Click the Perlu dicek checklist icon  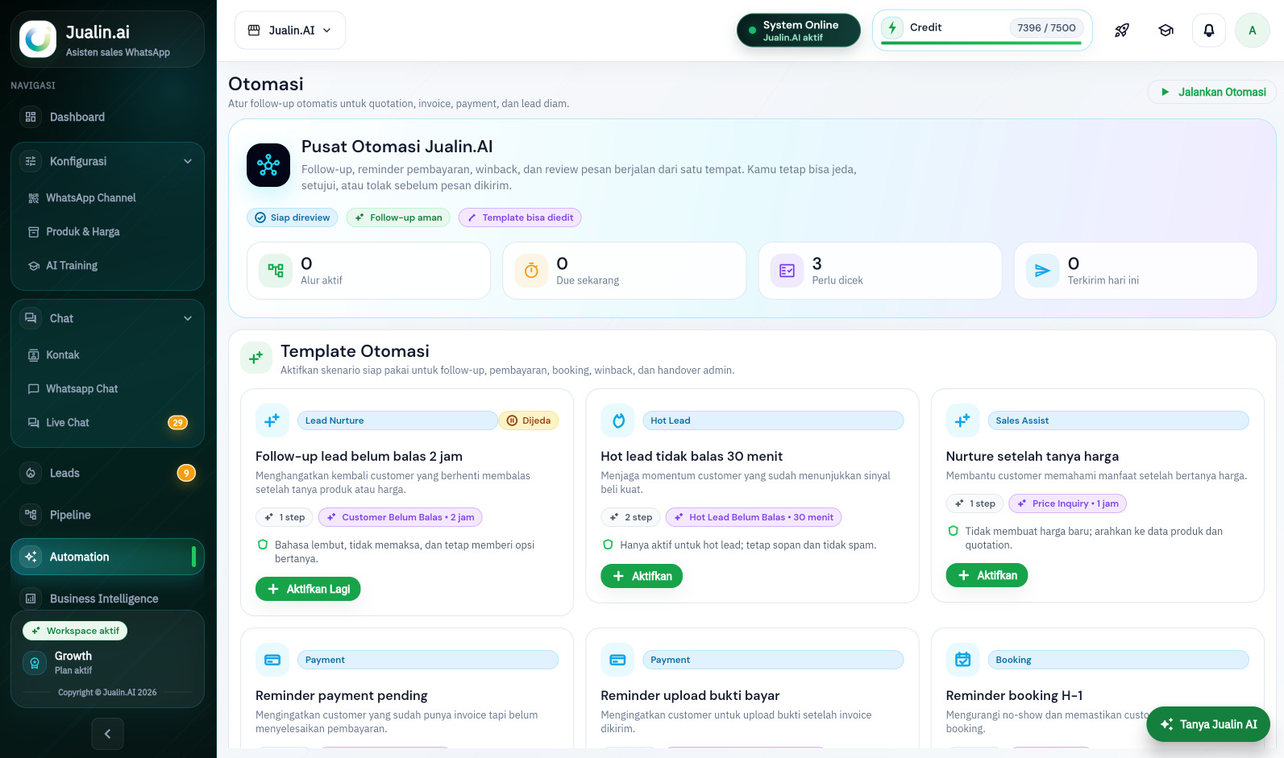(x=787, y=271)
